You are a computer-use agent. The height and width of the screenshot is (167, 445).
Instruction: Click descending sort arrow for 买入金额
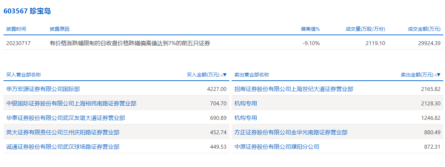225,75
